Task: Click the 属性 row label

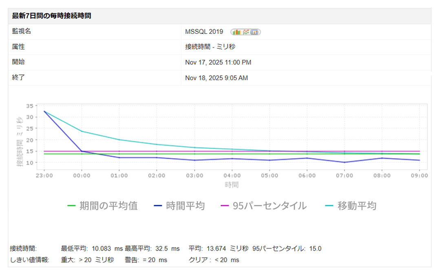Action: pyautogui.click(x=18, y=47)
